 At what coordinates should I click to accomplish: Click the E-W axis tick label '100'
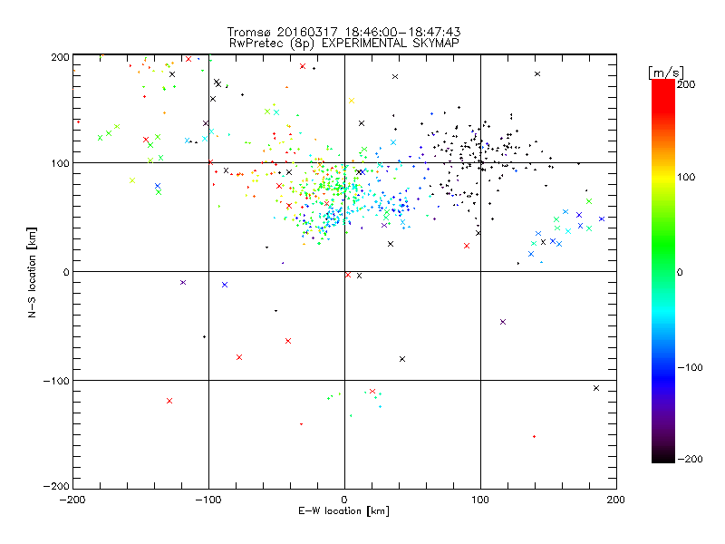pyautogui.click(x=480, y=500)
